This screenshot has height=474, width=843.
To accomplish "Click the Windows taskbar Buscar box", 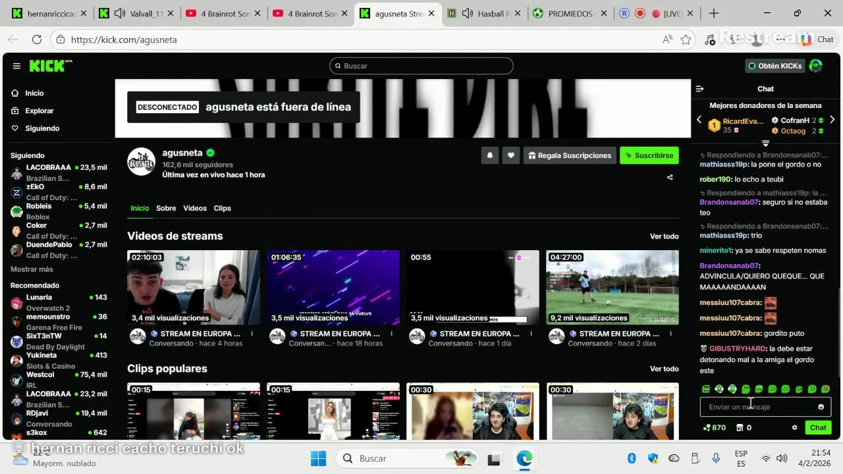I will 407,458.
